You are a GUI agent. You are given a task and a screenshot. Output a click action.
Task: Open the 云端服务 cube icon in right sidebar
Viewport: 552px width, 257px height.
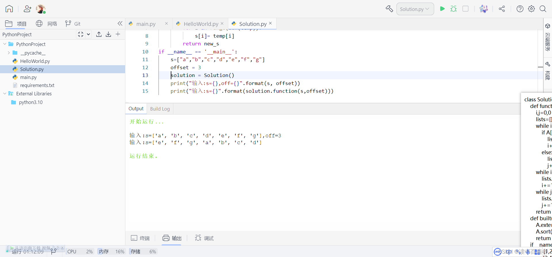coord(548,26)
